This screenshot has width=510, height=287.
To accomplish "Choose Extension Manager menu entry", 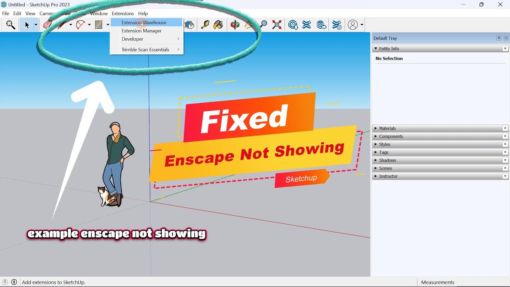I will 146,31.
